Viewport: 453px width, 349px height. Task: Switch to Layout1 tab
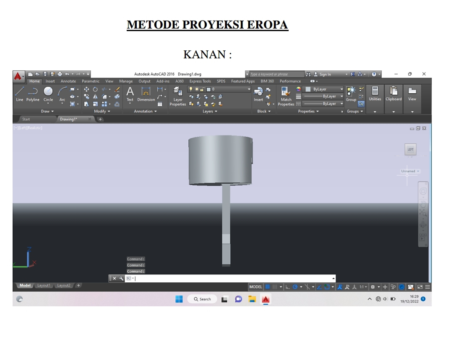pyautogui.click(x=44, y=285)
